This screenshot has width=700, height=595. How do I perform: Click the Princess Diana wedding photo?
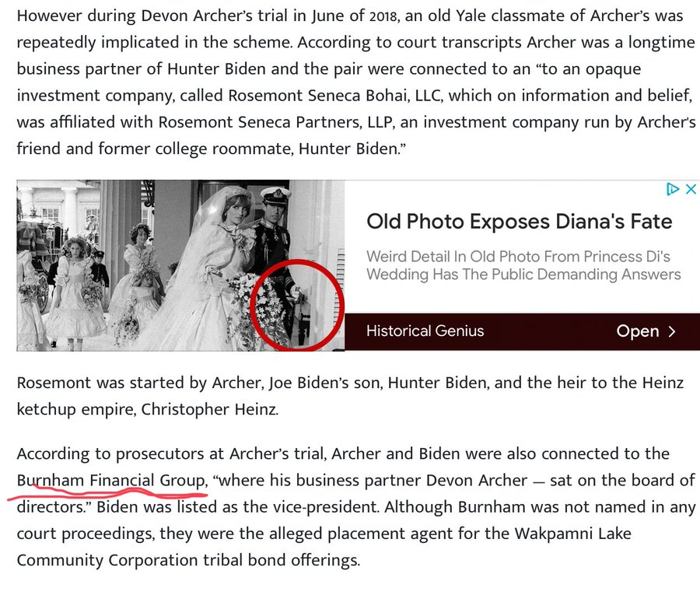180,265
